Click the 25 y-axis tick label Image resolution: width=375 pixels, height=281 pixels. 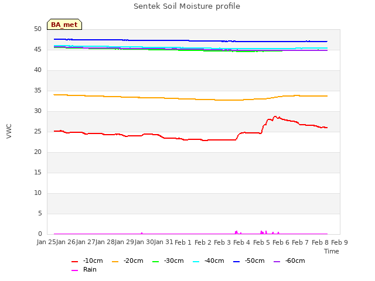pos(37,131)
